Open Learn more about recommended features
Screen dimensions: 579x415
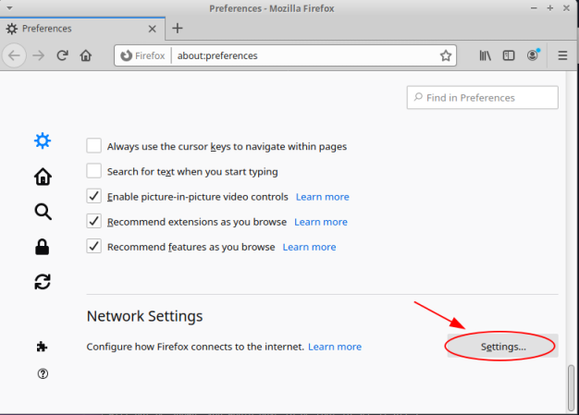click(x=310, y=247)
